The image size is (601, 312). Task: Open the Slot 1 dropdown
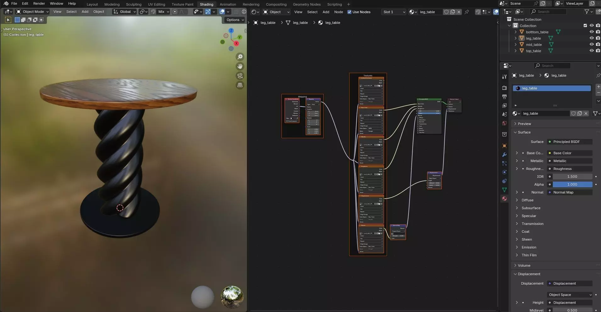pos(394,12)
